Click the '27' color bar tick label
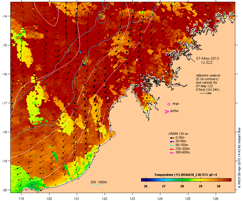This screenshot has height=201, width=243. coord(164,186)
